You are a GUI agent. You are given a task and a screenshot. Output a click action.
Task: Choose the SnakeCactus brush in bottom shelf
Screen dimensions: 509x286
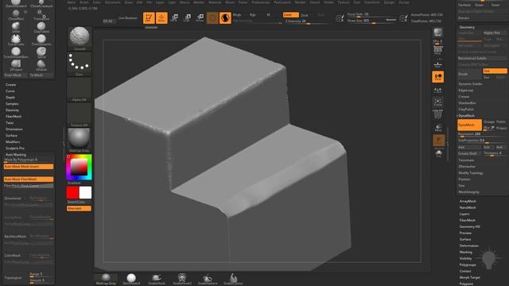233,279
